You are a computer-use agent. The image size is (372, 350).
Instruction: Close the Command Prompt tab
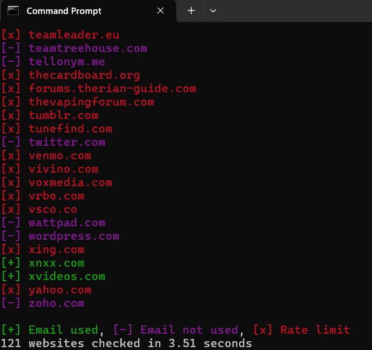(x=160, y=10)
